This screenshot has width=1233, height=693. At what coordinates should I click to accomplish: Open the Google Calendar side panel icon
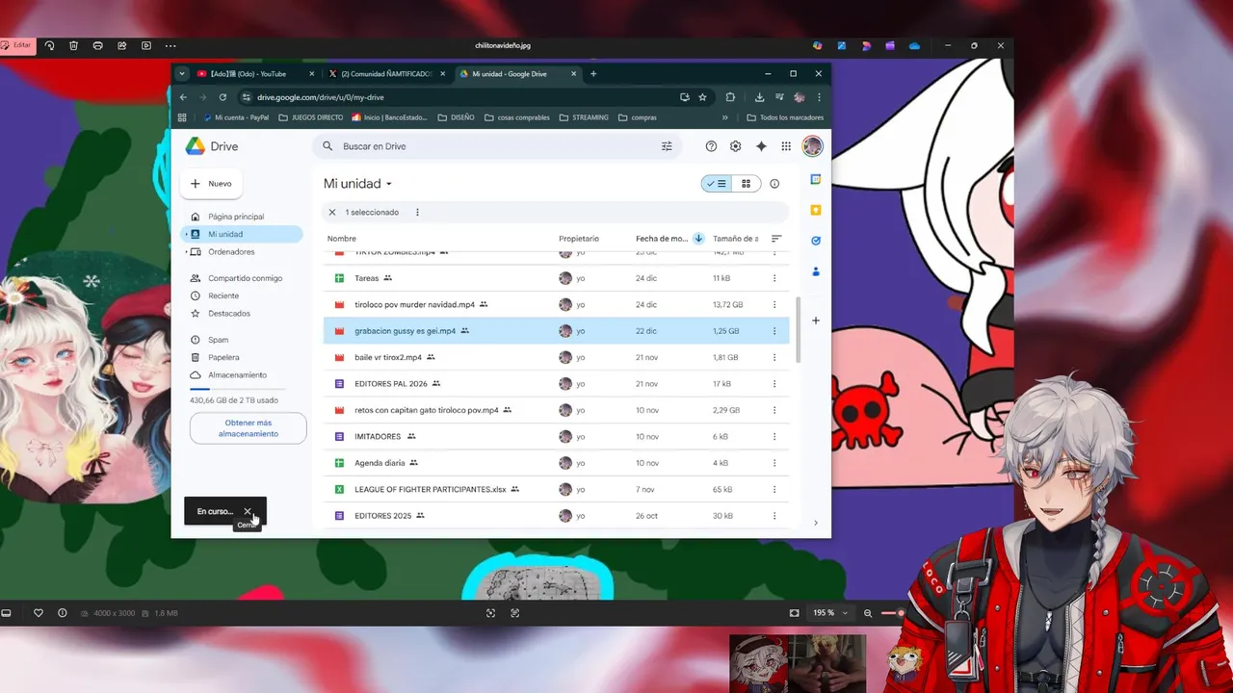[x=816, y=179]
